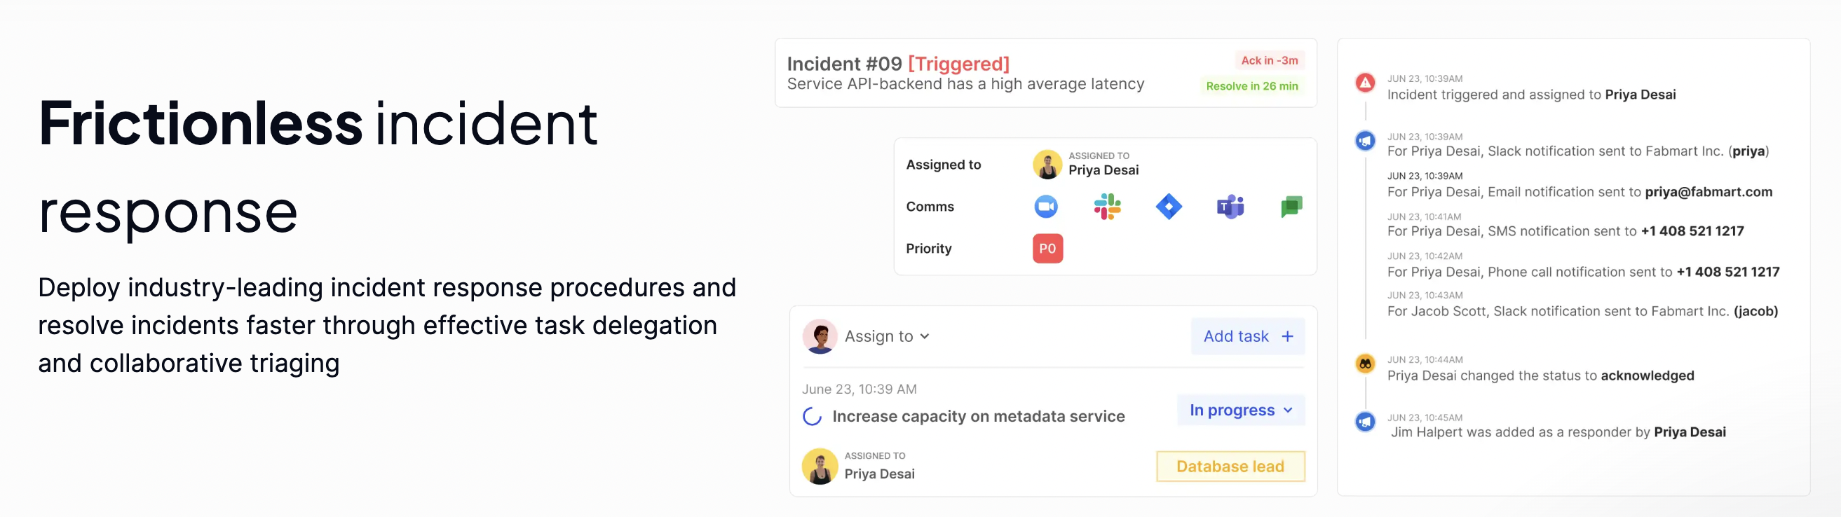
Task: Click the red triggered alert icon in the timeline
Action: click(1365, 83)
